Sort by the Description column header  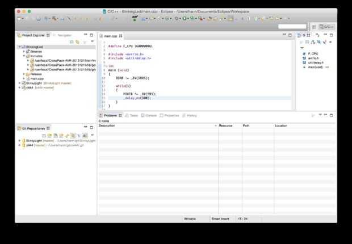point(158,126)
